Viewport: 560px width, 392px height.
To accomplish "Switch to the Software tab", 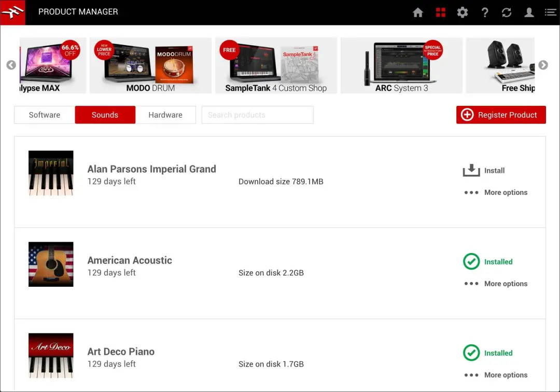I will click(x=45, y=115).
